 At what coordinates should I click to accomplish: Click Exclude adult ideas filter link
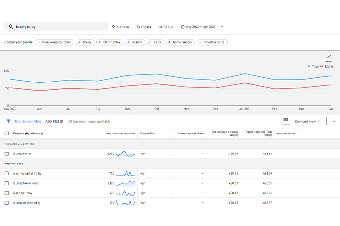[x=28, y=121]
